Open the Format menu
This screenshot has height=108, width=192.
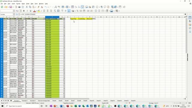tap(18, 4)
